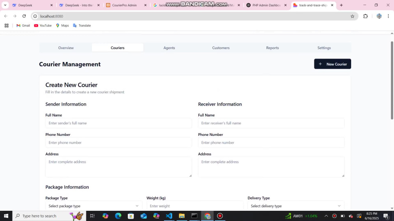Click the battery icon in system tray
This screenshot has width=394, height=221.
343,216
